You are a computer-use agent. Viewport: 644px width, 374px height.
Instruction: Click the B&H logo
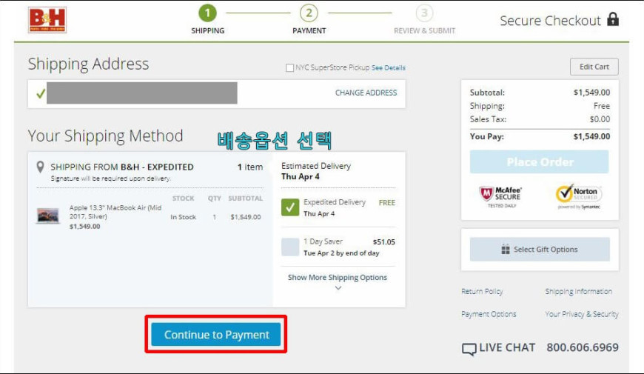point(47,20)
